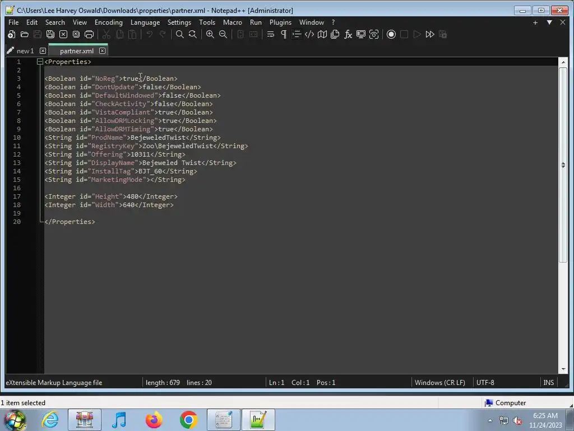The width and height of the screenshot is (574, 431).
Task: Click the Close All documents toolbar icon
Action: [76, 34]
